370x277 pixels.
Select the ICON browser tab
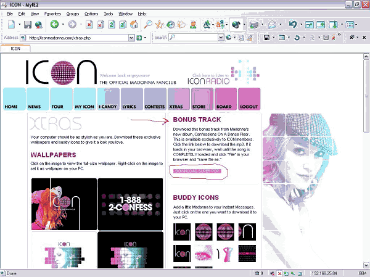click(15, 48)
